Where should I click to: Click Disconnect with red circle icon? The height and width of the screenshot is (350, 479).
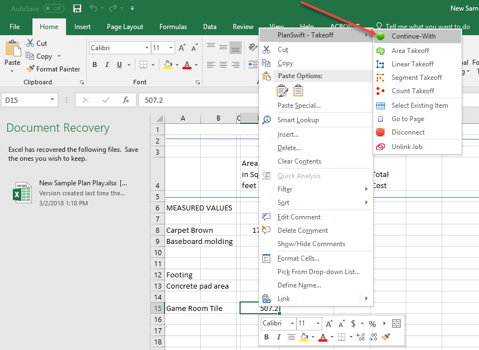tap(417, 132)
